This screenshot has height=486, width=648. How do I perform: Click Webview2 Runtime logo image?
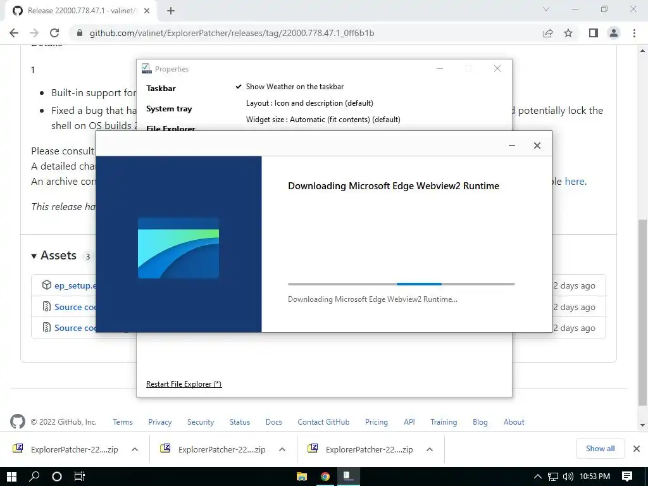(178, 248)
